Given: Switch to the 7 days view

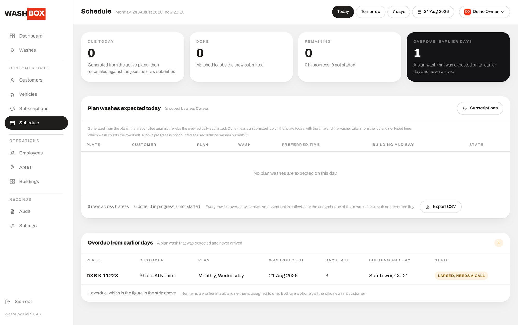Looking at the screenshot, I should coord(399,12).
